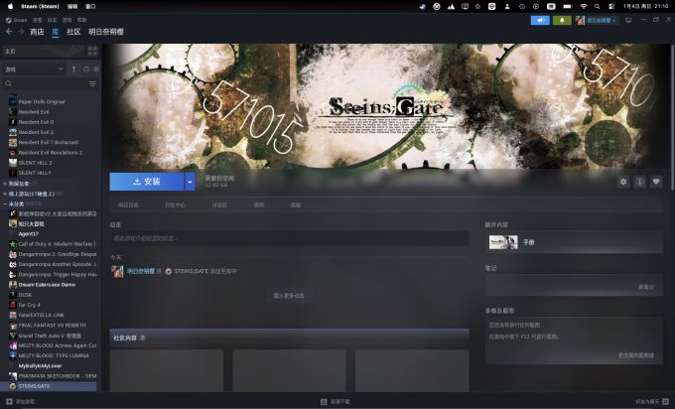Open macOS Spotlight search icon
This screenshot has width=675, height=409.
coord(598,7)
